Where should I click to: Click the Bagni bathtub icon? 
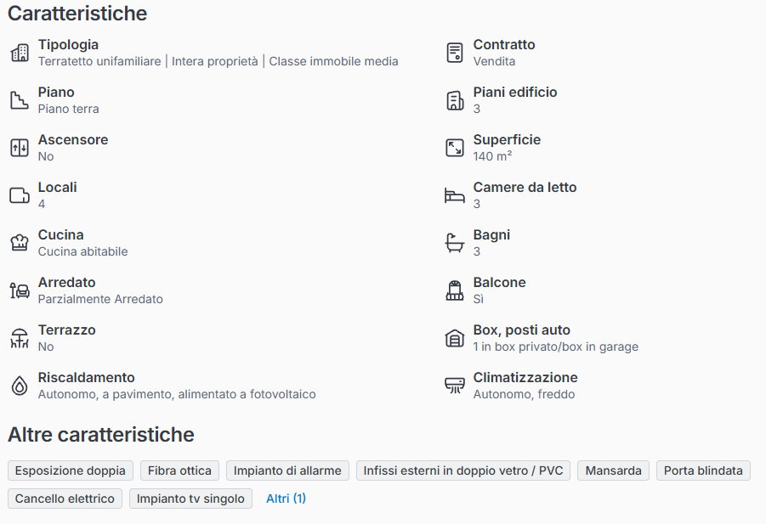tap(455, 243)
